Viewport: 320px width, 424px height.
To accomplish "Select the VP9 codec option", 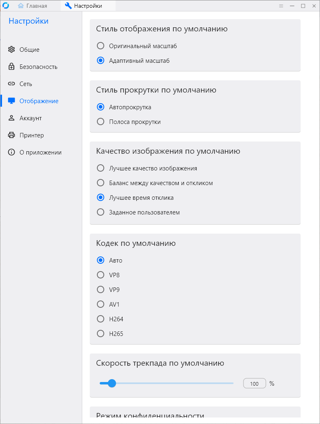I will 101,290.
